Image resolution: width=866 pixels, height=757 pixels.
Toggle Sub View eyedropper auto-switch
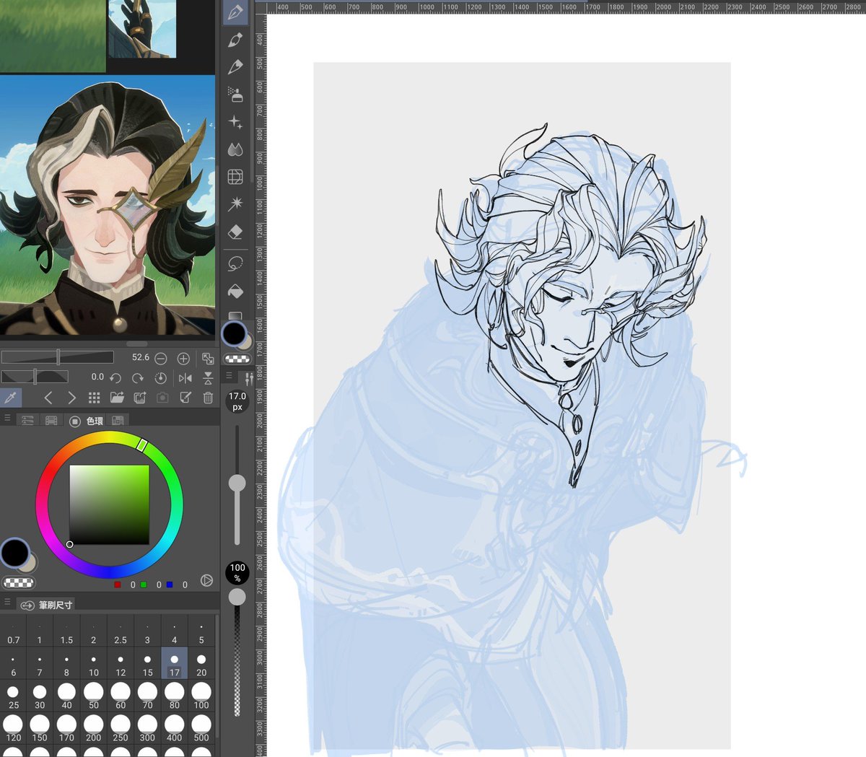[x=11, y=398]
